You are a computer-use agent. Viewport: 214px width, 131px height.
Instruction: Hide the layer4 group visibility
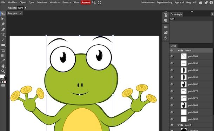pos(172,51)
